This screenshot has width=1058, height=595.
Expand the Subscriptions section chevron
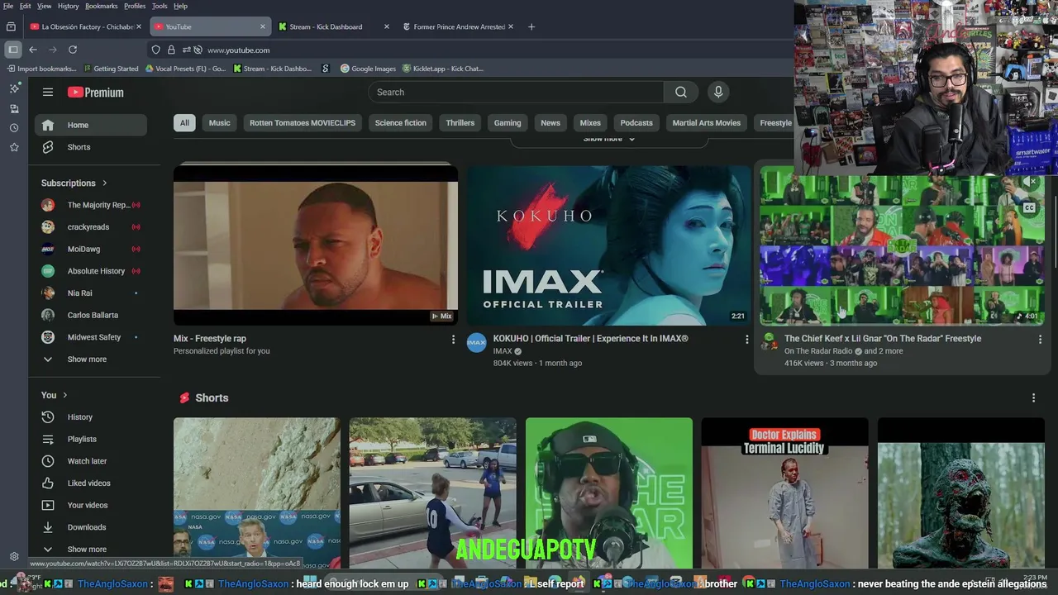pyautogui.click(x=105, y=183)
